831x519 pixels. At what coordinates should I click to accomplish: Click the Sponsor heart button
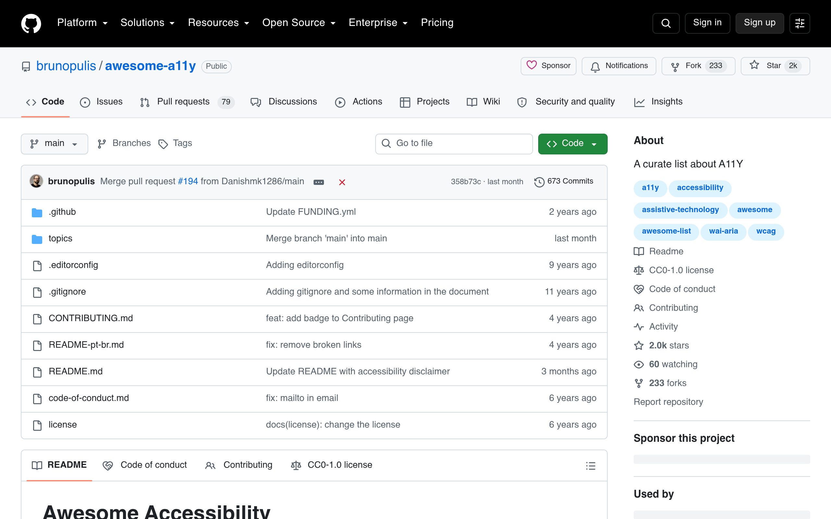click(548, 66)
